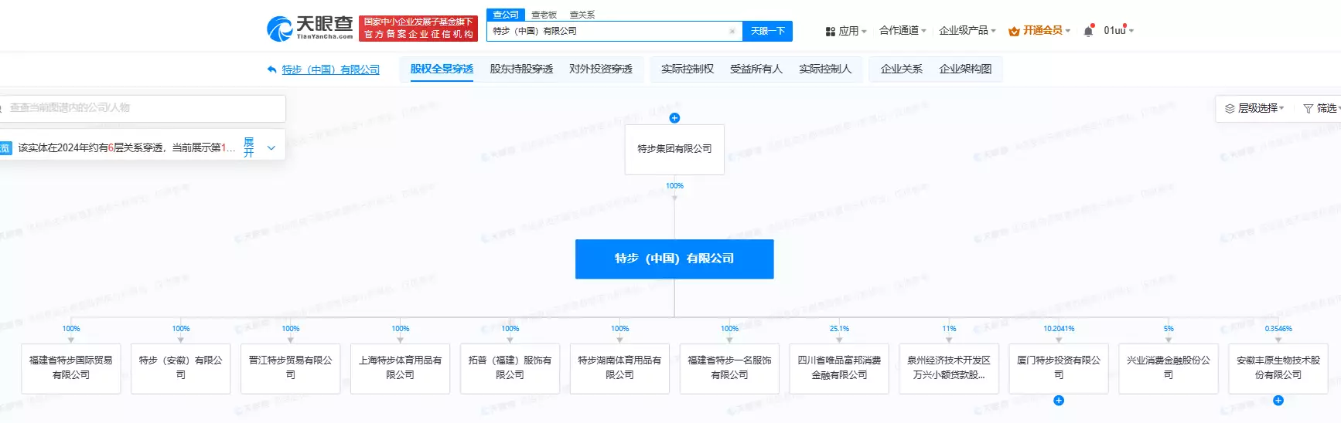Screen dimensions: 1341x423
Task: Click the 10.2041% shareholding label
Action: tap(1059, 329)
